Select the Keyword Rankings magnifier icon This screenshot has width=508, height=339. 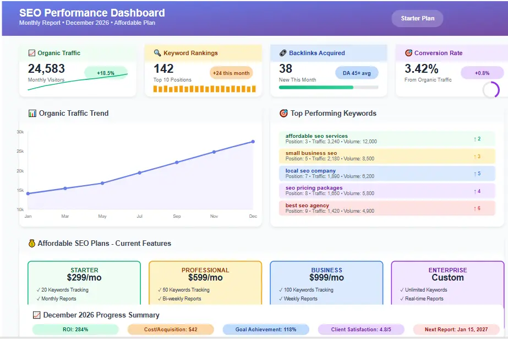[x=157, y=53]
